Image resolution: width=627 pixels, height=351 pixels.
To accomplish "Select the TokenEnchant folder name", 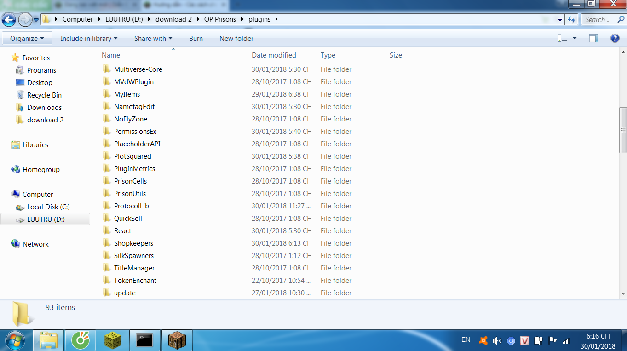I will tap(135, 281).
